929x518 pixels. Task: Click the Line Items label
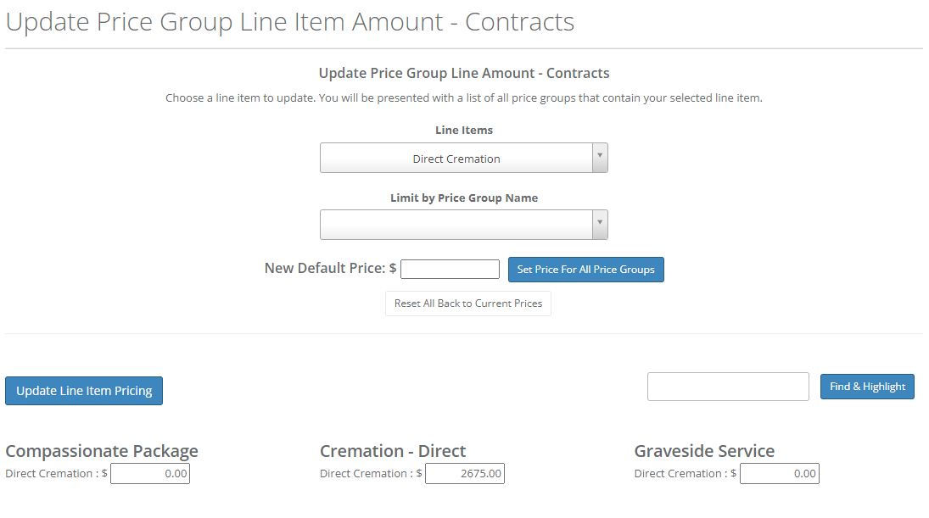pos(464,131)
